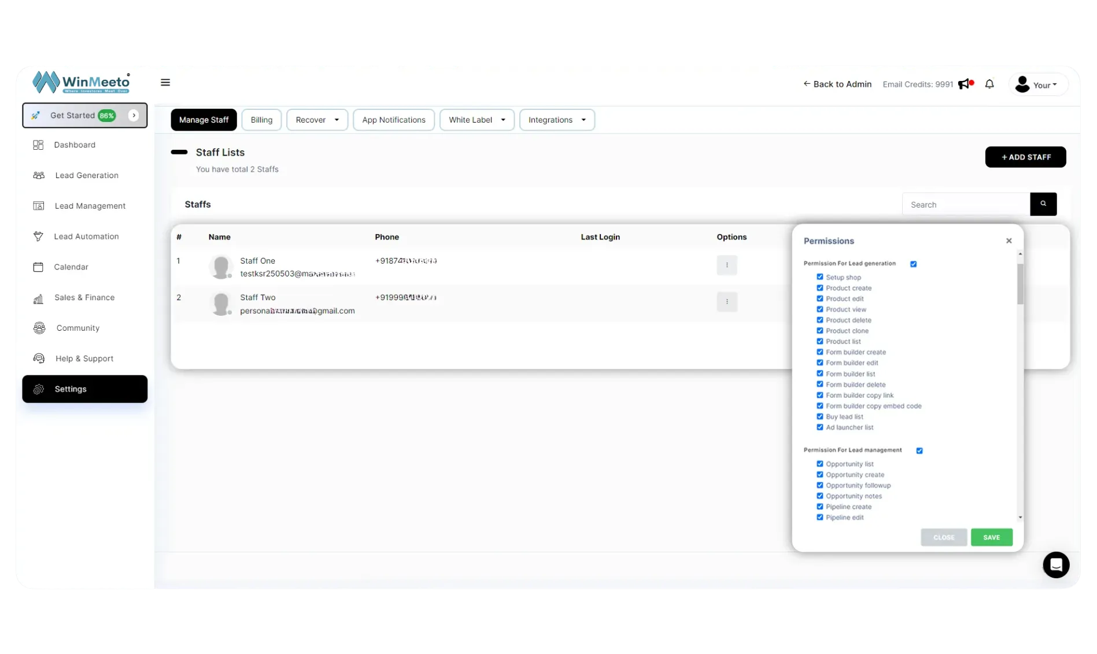The height and width of the screenshot is (654, 1097).
Task: Save the permissions changes
Action: (991, 537)
